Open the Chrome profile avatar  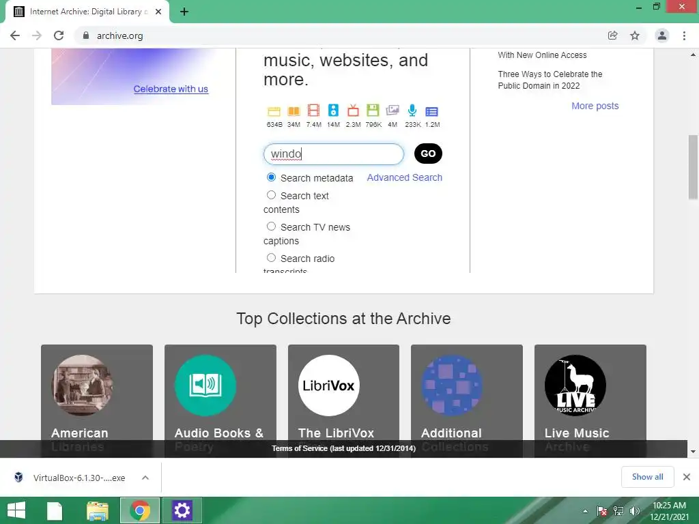tap(662, 35)
